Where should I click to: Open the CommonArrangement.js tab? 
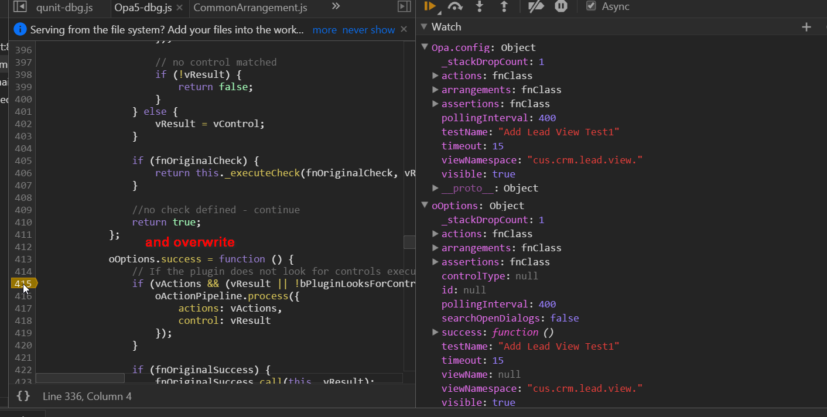[250, 8]
